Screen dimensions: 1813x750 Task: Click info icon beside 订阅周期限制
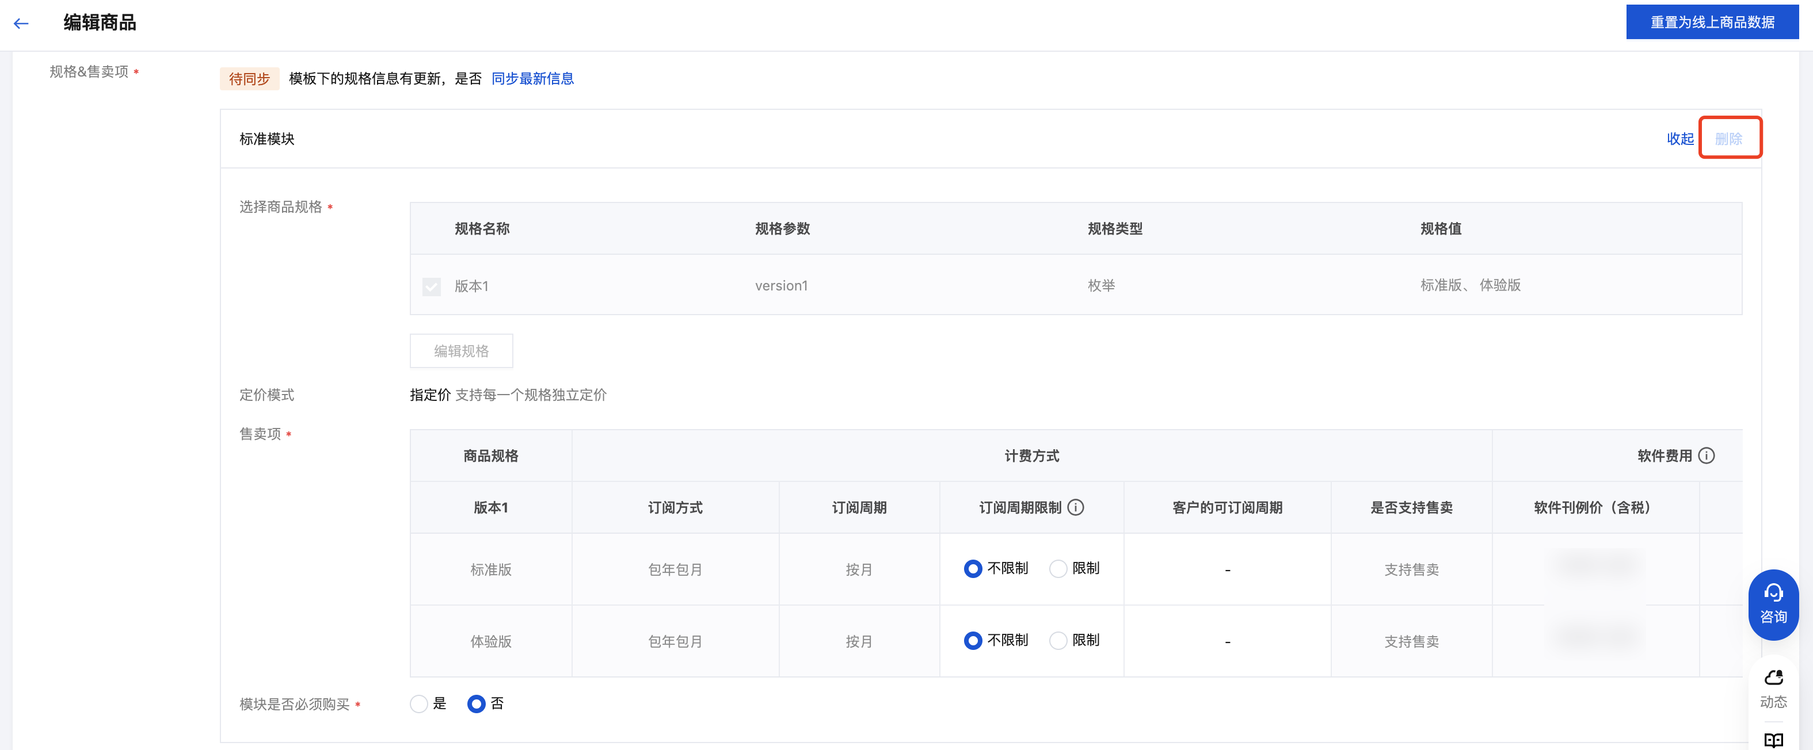pyautogui.click(x=1075, y=507)
